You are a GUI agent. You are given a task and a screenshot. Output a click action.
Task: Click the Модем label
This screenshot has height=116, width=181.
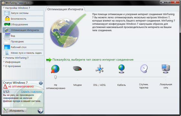pos(78,85)
